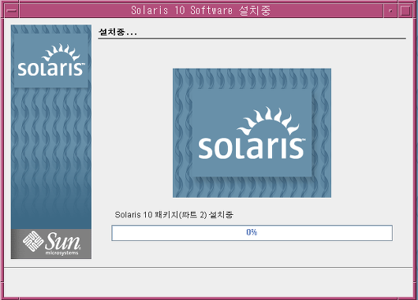This screenshot has width=418, height=300.
Task: Select the 'Solaris 10 패키지(파트 2) 설치중' status text
Action: [x=174, y=214]
